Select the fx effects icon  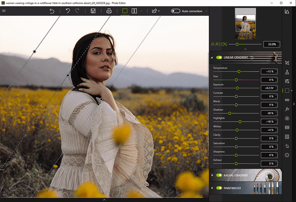(287, 109)
